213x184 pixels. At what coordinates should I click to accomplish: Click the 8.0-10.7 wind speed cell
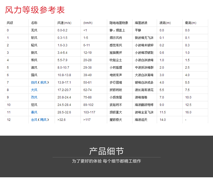[x=63, y=67]
